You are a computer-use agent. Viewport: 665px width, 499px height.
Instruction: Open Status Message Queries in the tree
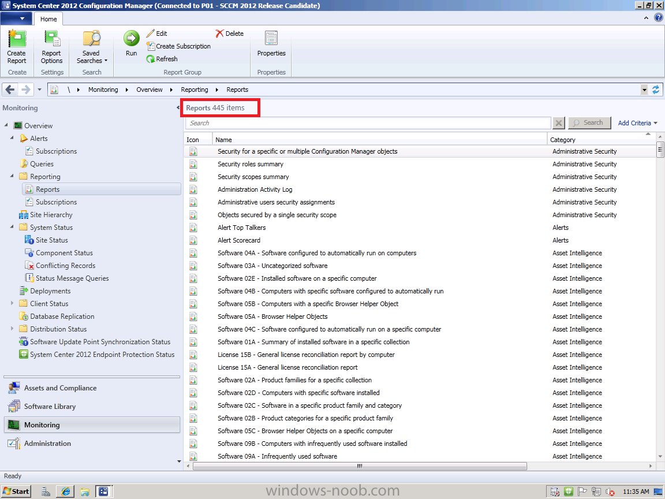[x=72, y=278]
